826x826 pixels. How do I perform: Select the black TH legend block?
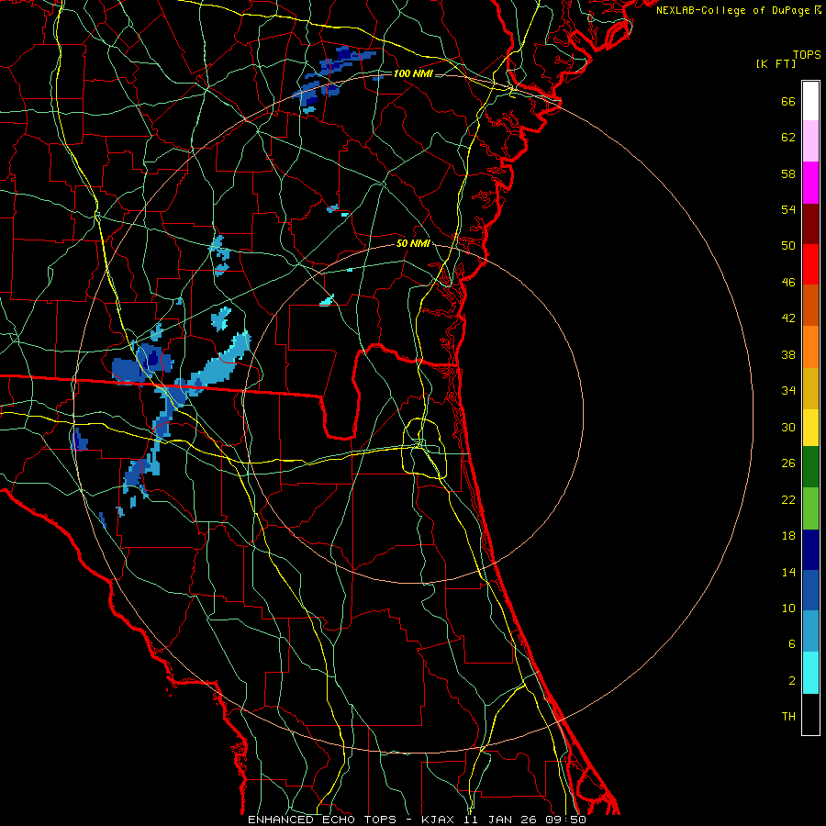pyautogui.click(x=810, y=714)
